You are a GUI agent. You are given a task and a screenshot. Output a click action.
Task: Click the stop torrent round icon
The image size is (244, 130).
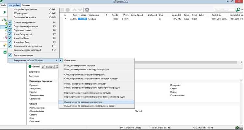(68, 10)
